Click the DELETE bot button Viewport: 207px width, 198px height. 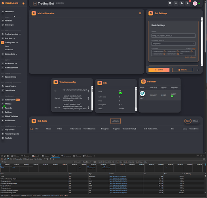click(x=182, y=70)
